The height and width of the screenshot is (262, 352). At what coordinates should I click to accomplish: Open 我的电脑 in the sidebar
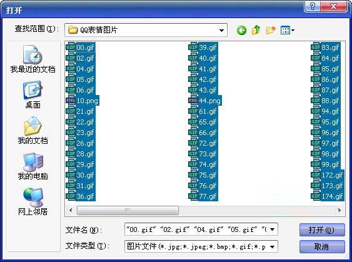(33, 166)
